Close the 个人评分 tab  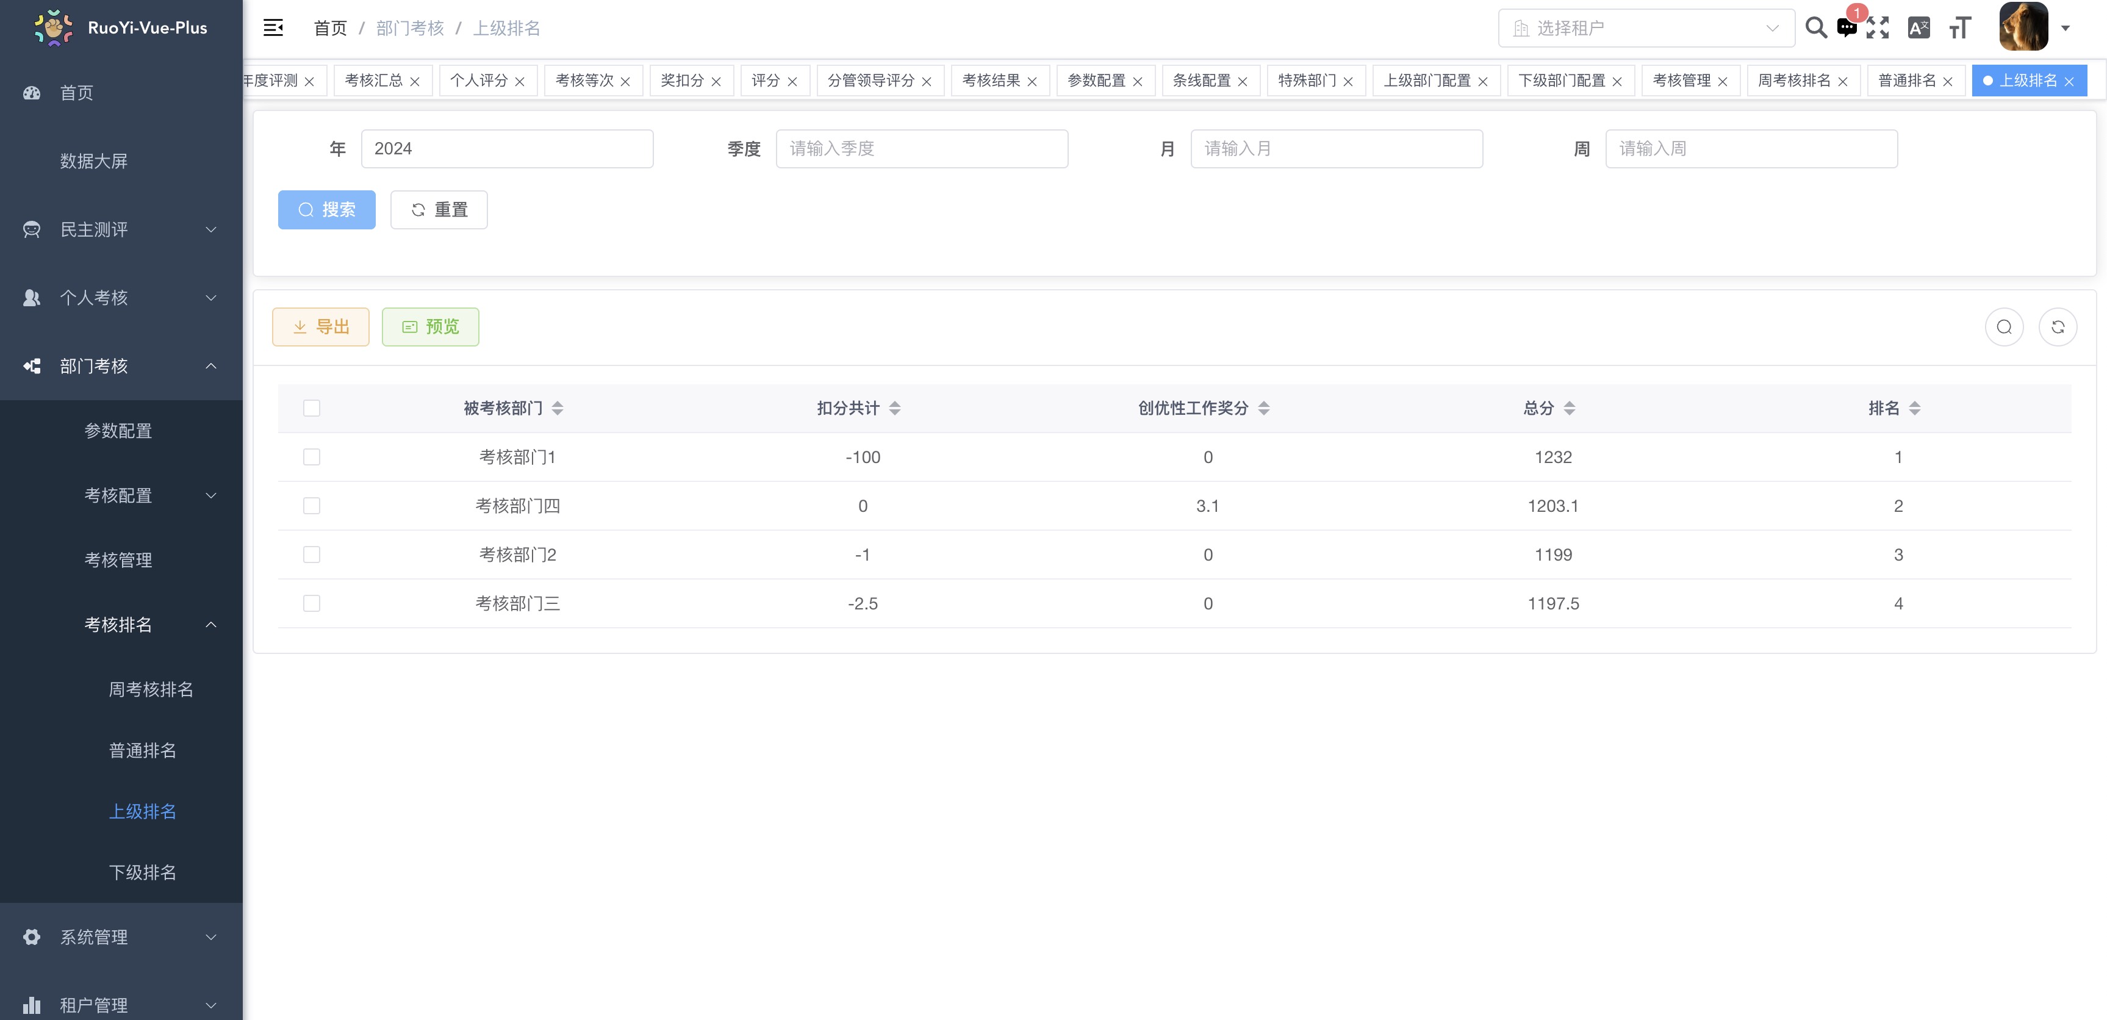click(519, 81)
